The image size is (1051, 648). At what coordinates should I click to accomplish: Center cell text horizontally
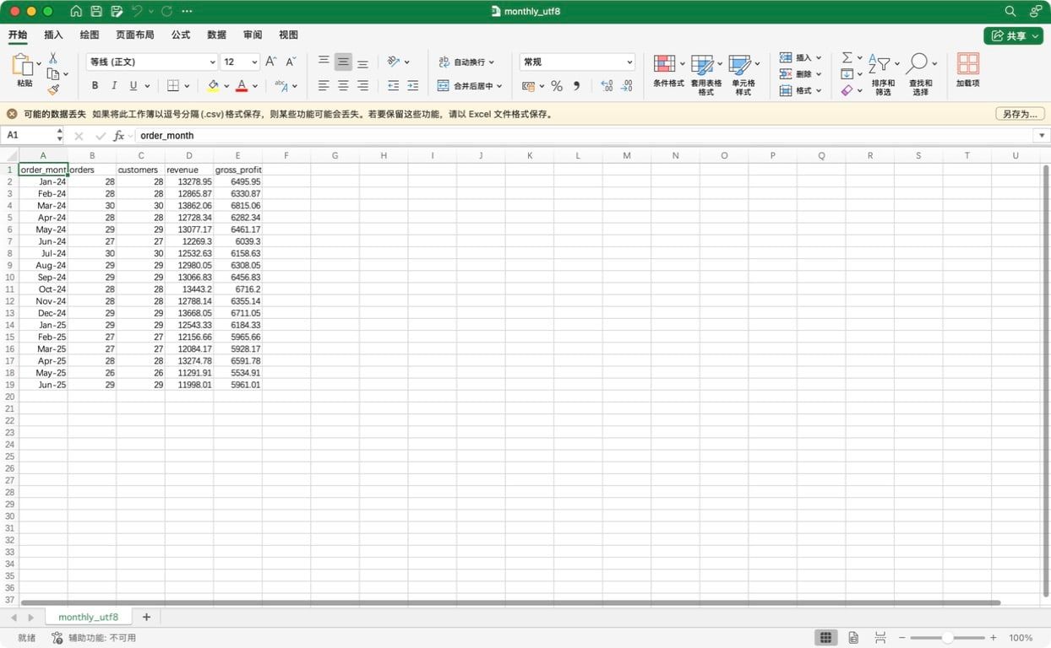tap(343, 85)
